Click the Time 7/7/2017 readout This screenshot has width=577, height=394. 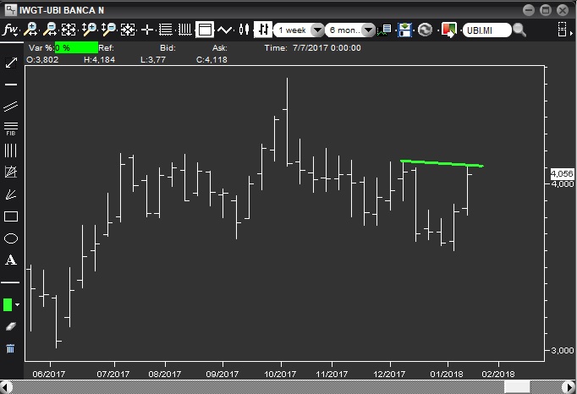(312, 48)
